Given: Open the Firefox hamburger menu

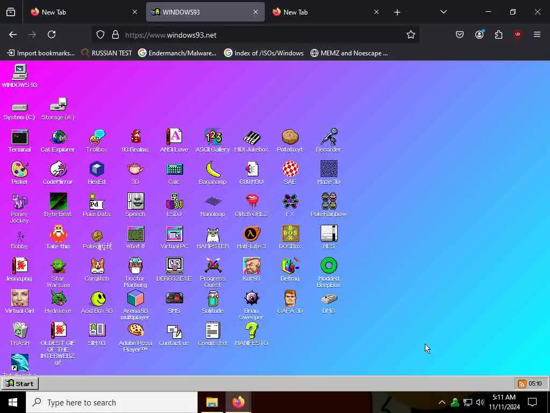Looking at the screenshot, I should [537, 34].
